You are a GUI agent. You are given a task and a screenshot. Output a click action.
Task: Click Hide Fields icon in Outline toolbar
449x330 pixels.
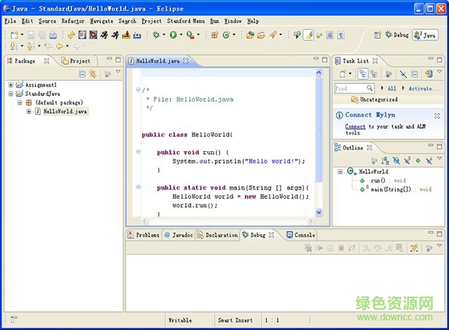396,160
